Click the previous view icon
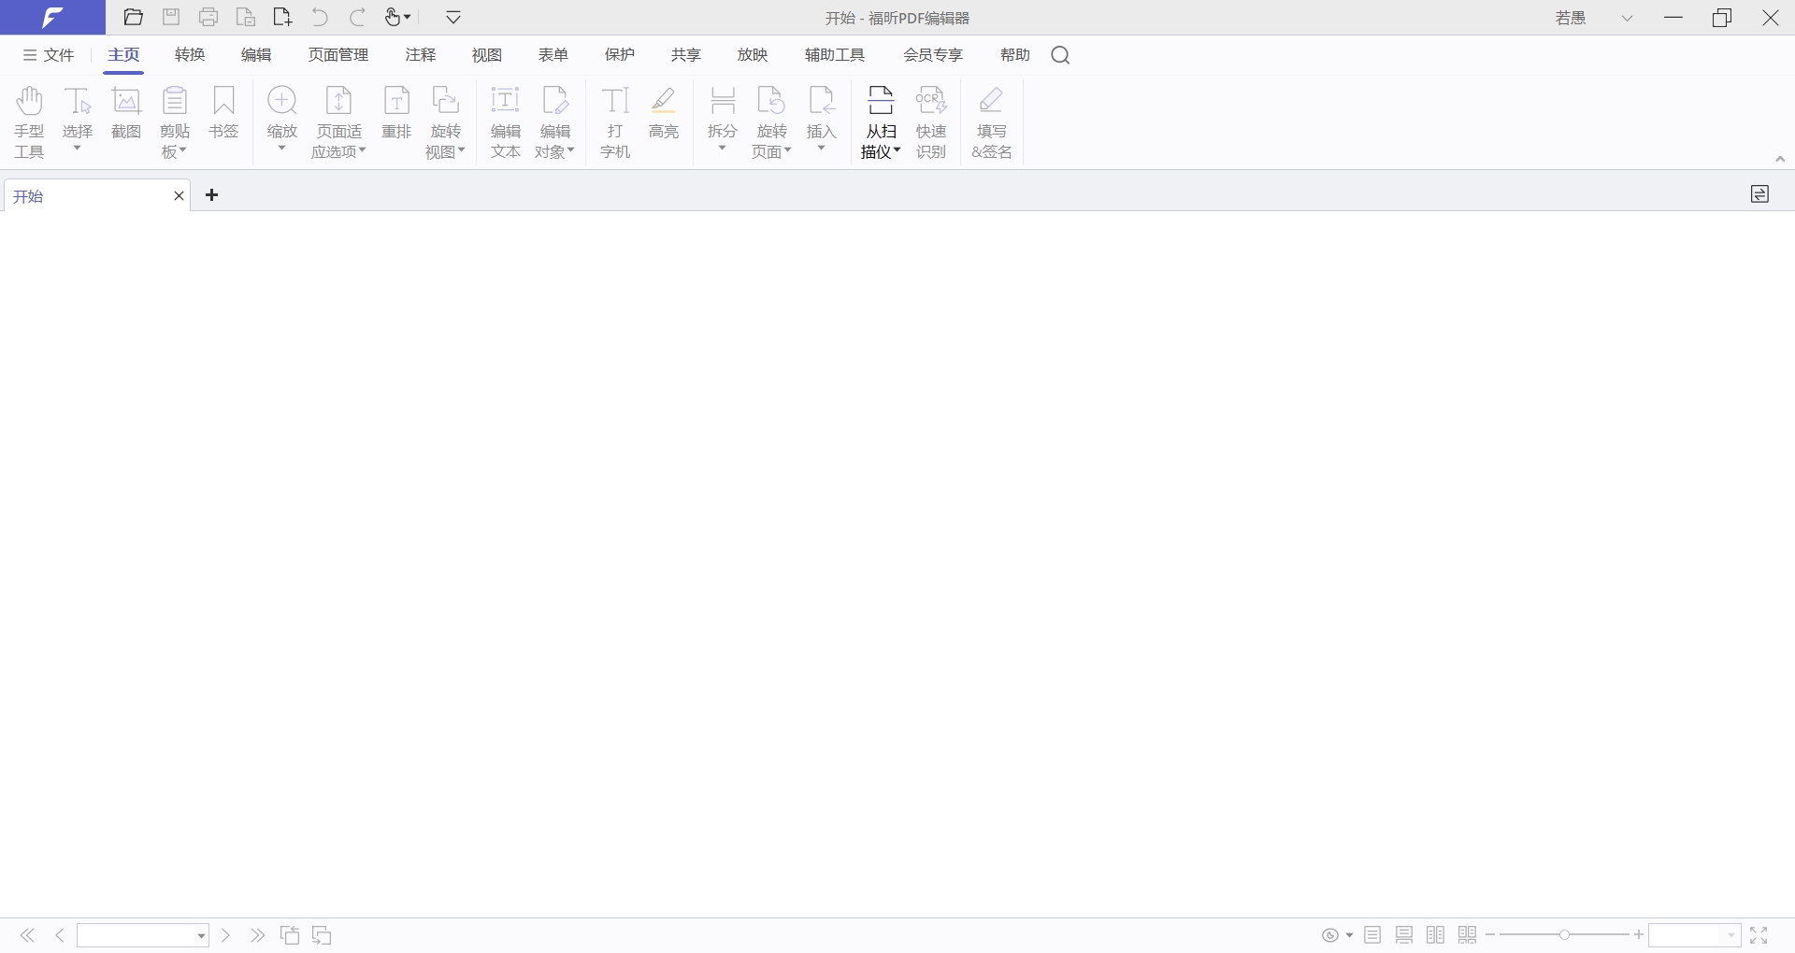This screenshot has height=953, width=1795. pos(290,935)
